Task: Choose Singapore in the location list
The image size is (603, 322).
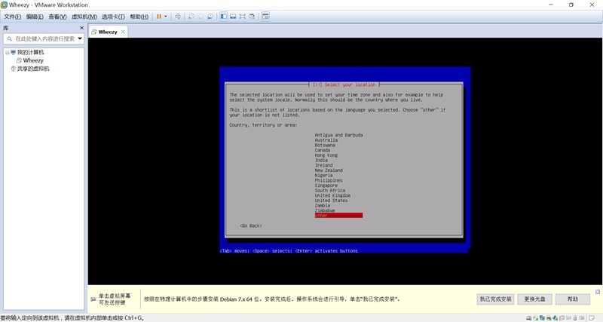Action: coord(326,185)
